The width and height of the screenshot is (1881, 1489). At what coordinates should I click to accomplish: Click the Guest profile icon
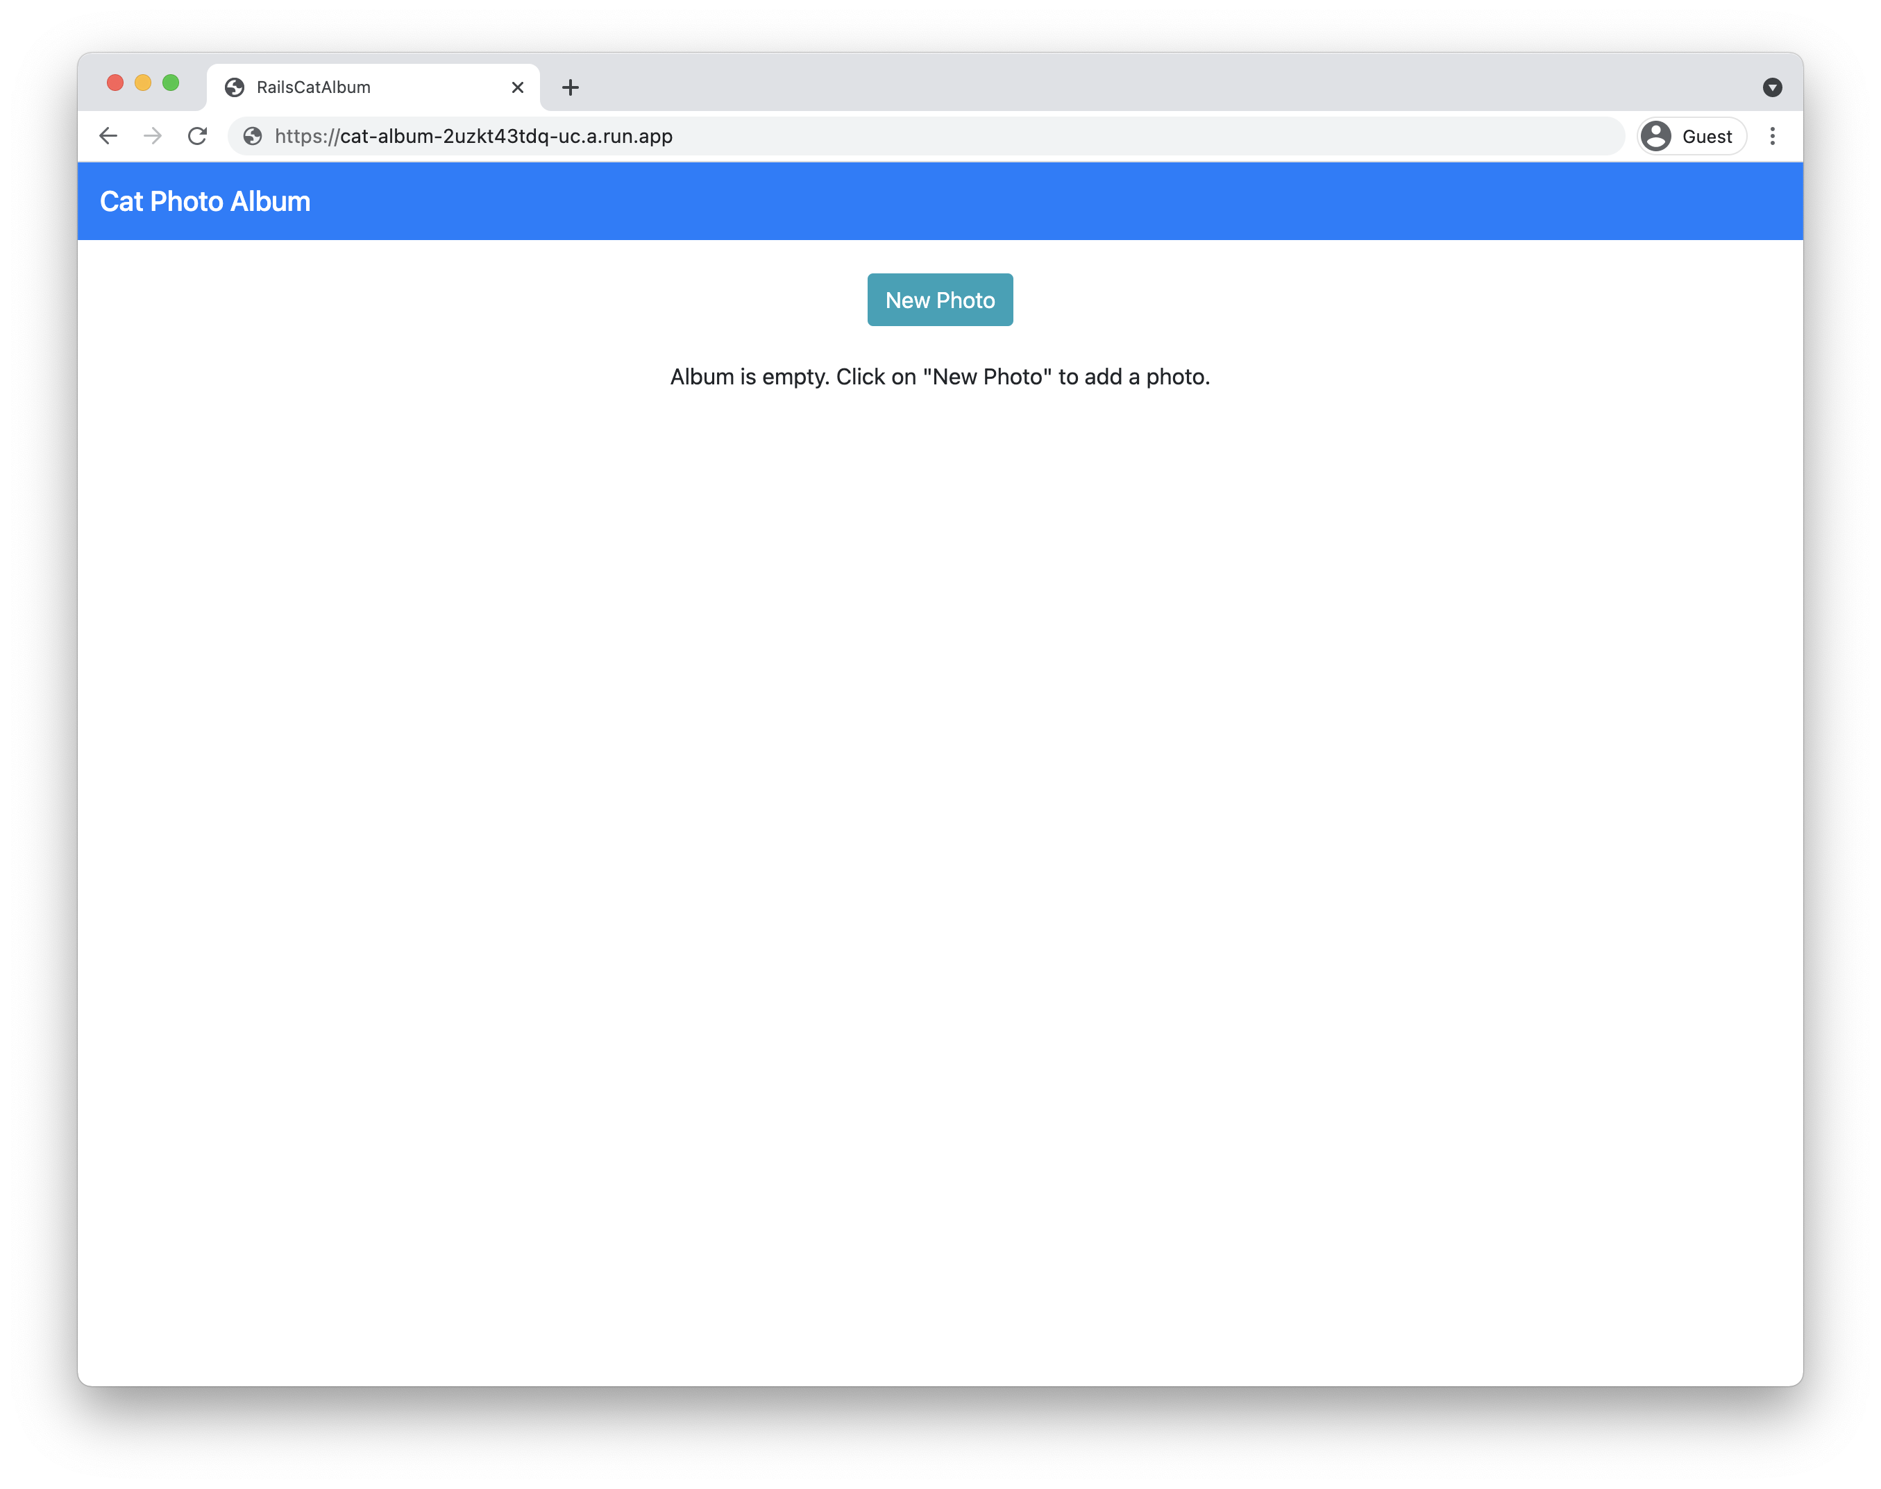click(x=1657, y=136)
